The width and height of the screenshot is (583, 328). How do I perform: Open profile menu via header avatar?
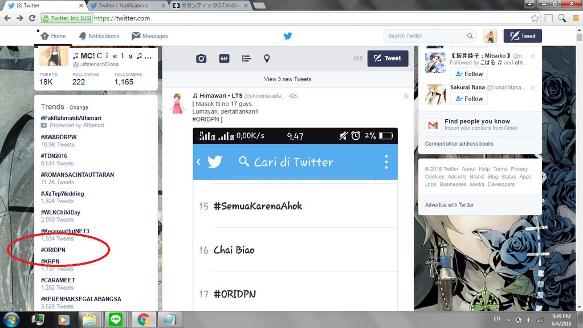[490, 36]
